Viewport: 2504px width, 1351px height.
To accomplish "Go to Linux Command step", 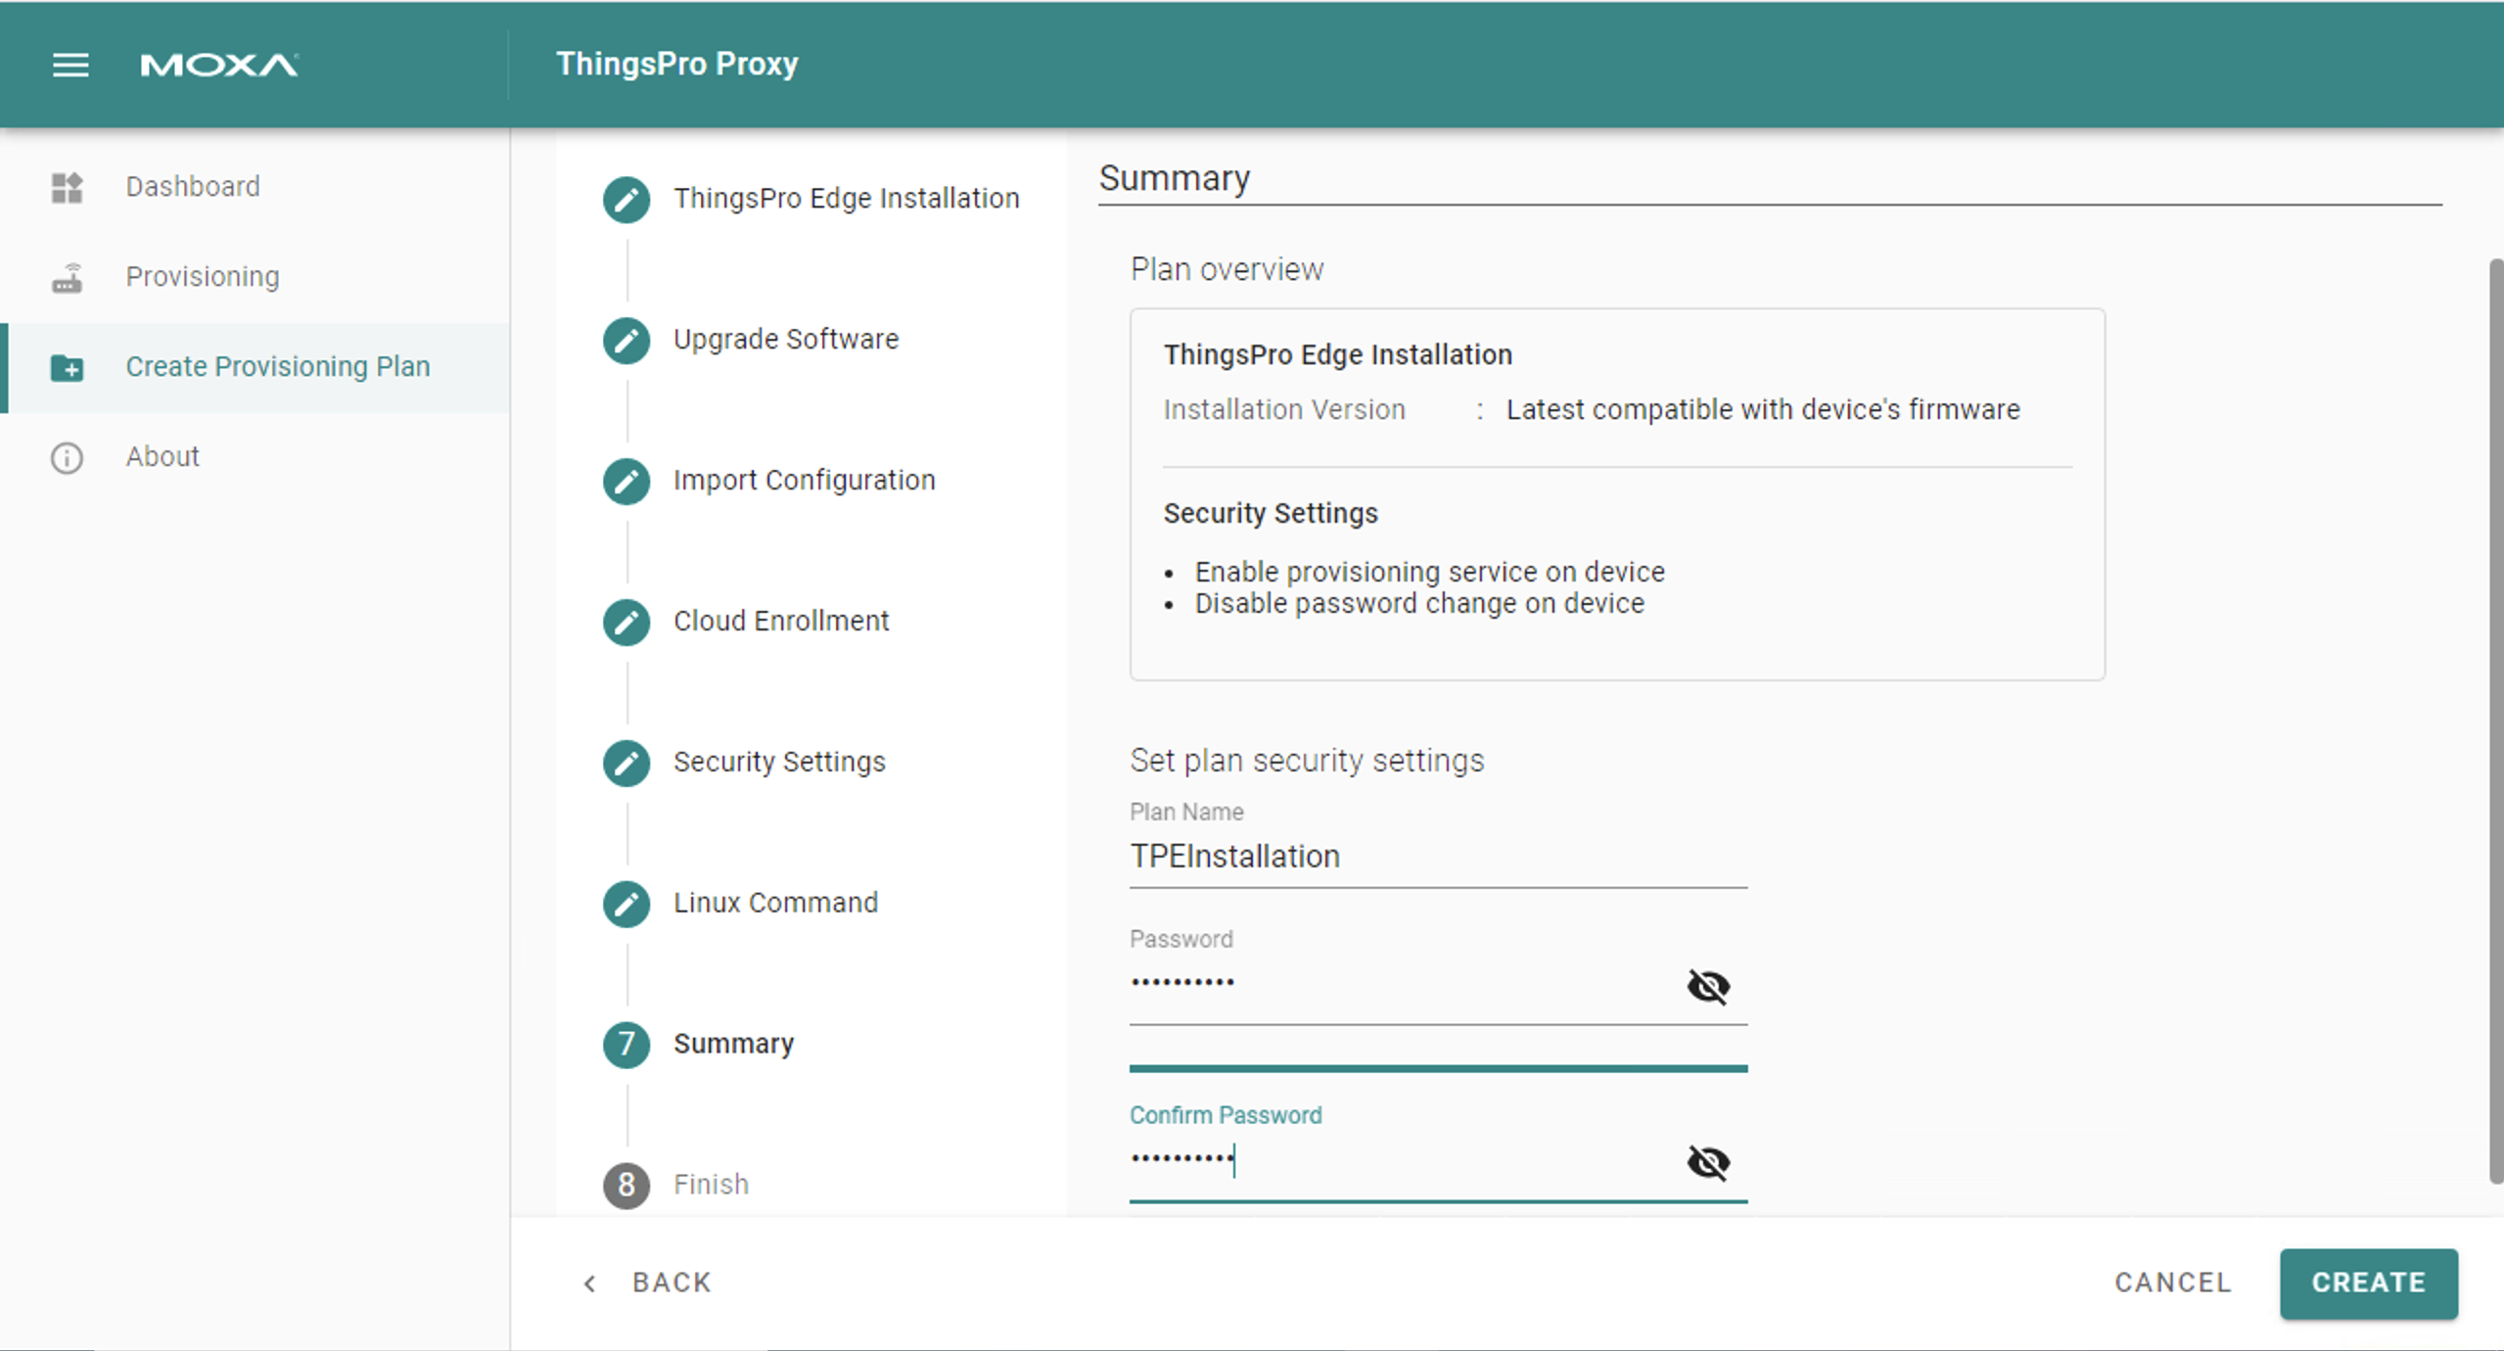I will [775, 903].
